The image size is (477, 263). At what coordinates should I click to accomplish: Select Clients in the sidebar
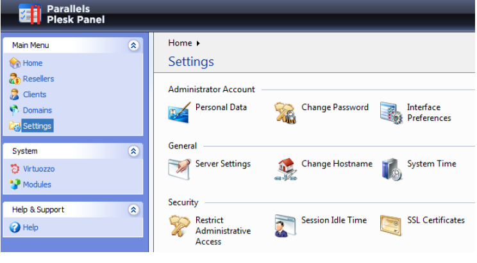(x=34, y=94)
